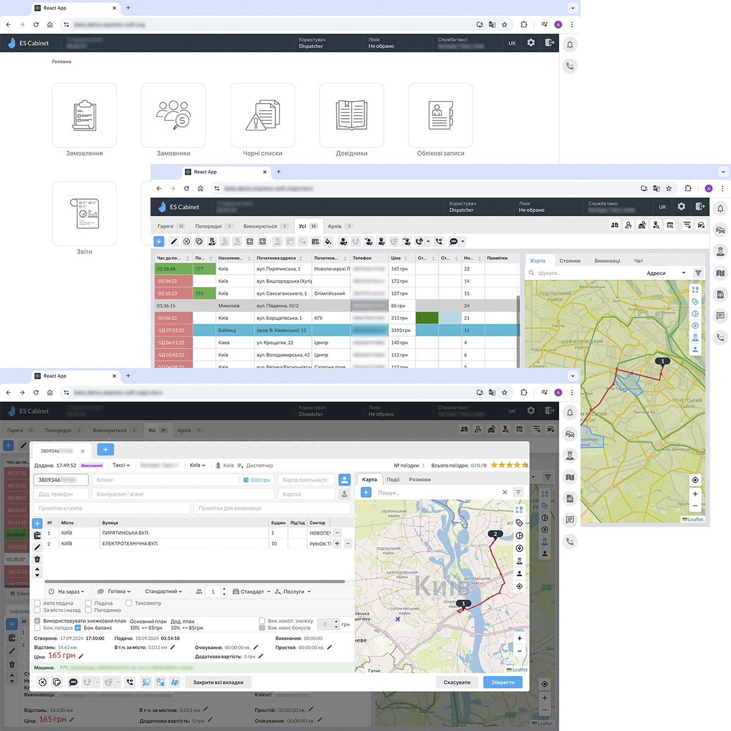This screenshot has height=731, width=731.
Task: Open the Архів tab in the middle window
Action: [340, 226]
